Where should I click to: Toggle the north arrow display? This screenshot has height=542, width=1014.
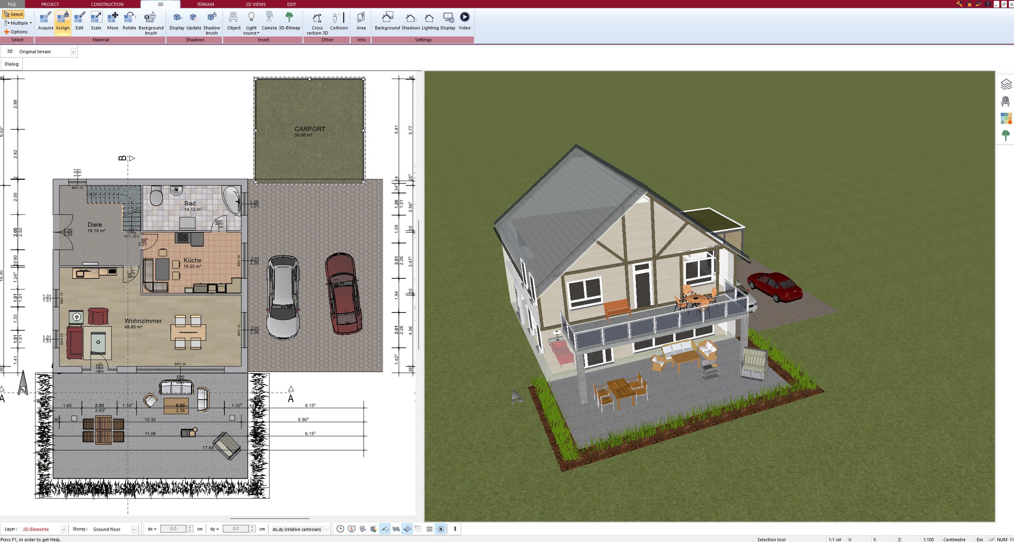(441, 529)
